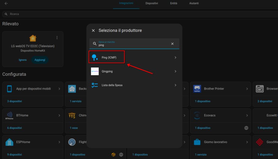This screenshot has height=159, width=278.
Task: Expand the Brother Printer chevron
Action: point(247,89)
